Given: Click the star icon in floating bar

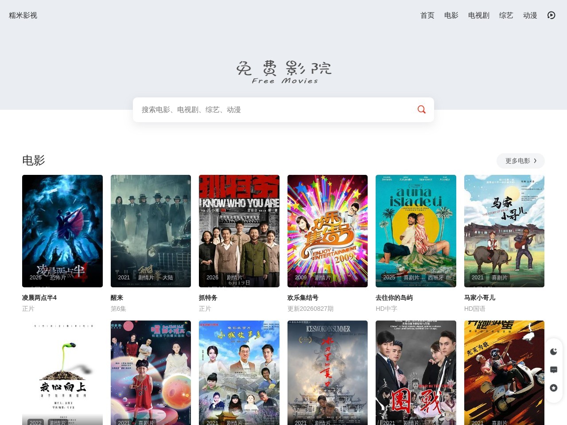Looking at the screenshot, I should point(554,388).
